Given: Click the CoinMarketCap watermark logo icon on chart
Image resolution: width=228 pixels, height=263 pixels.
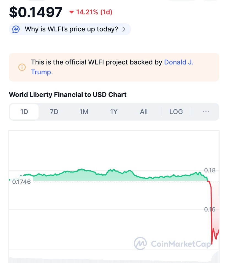Looking at the screenshot, I should (140, 243).
